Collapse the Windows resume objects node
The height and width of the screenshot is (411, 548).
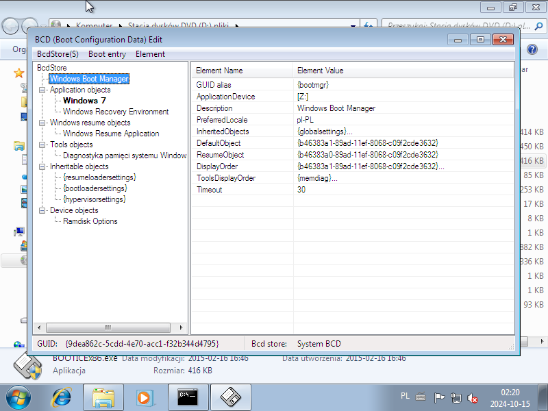coord(42,123)
